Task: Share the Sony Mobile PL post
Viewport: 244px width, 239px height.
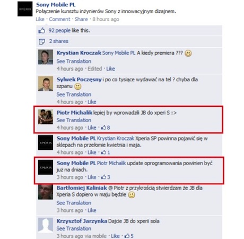Action: coord(81,19)
